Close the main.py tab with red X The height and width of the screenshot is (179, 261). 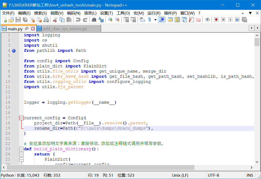pos(33,28)
